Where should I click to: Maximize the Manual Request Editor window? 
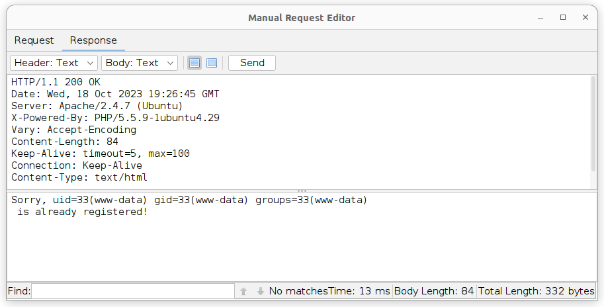click(563, 18)
